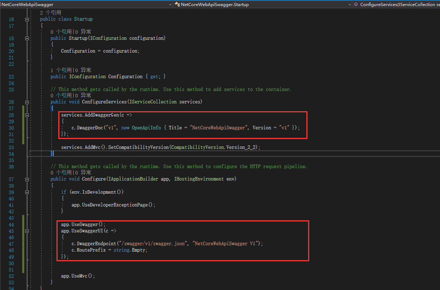Screen dimensions: 440x290
Task: Collapse the Configure method at line 37
Action: [27, 179]
